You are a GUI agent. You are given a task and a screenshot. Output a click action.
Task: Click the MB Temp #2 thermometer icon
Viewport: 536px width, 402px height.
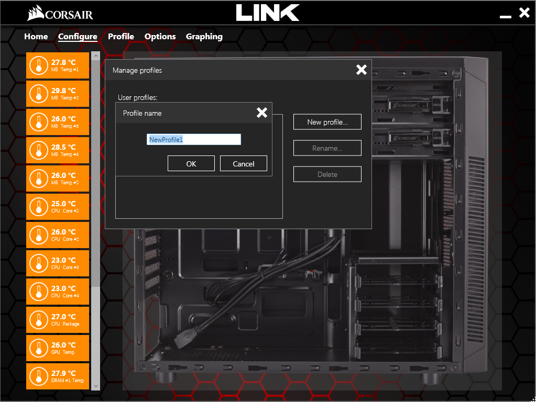pos(39,94)
